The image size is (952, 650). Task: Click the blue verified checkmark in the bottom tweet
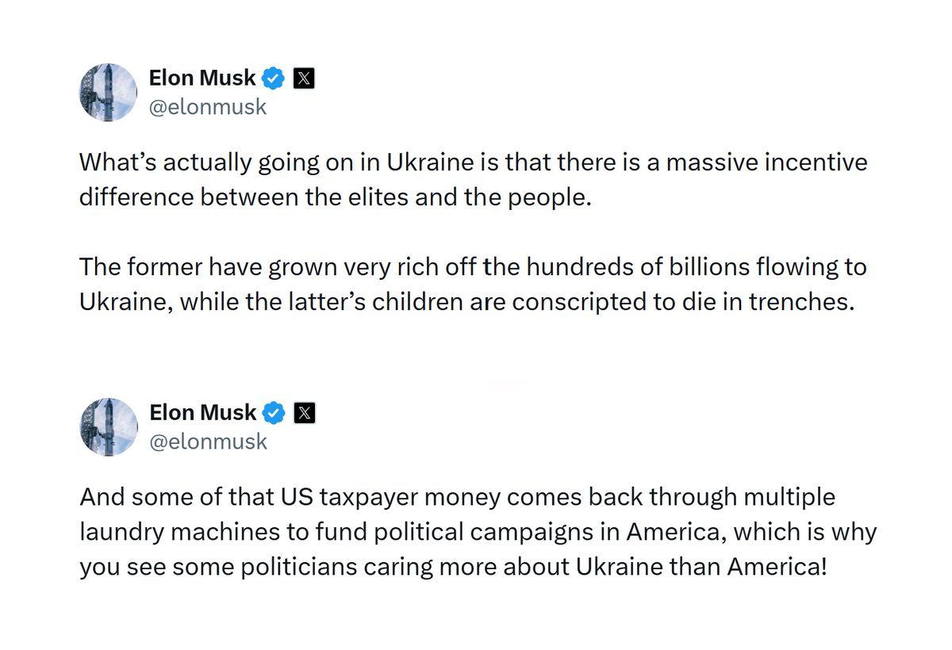(x=274, y=413)
